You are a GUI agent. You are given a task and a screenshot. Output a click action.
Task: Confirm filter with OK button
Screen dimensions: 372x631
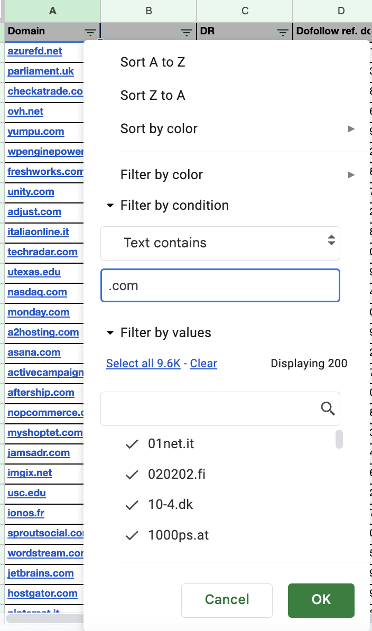(x=321, y=600)
